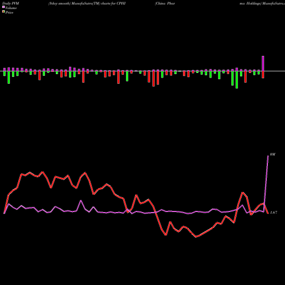Click the red-green Price legend swatch
The image size is (285, 285).
coord(3,12)
